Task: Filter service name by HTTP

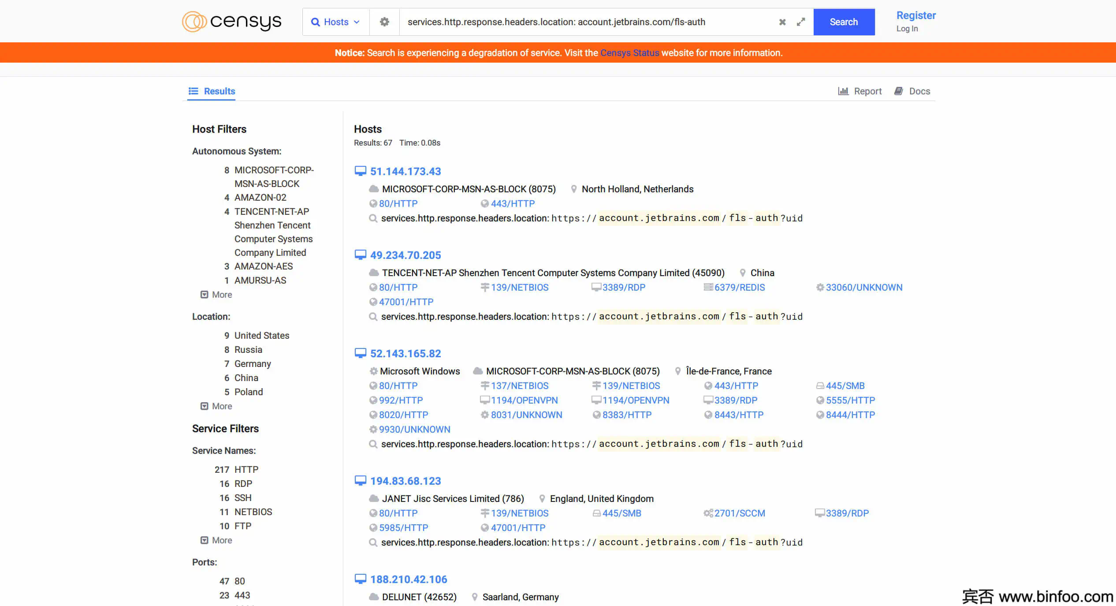Action: (246, 470)
